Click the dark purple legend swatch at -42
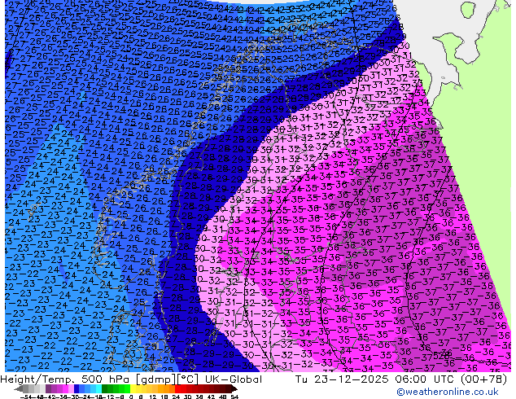516x399 pixels. point(48,388)
